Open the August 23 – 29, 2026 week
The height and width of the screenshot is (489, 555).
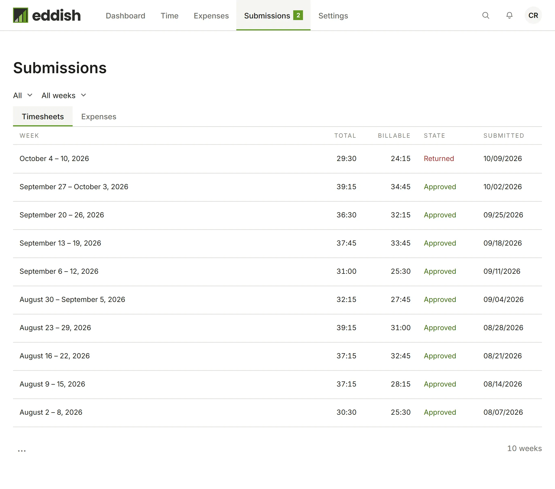click(x=277, y=328)
